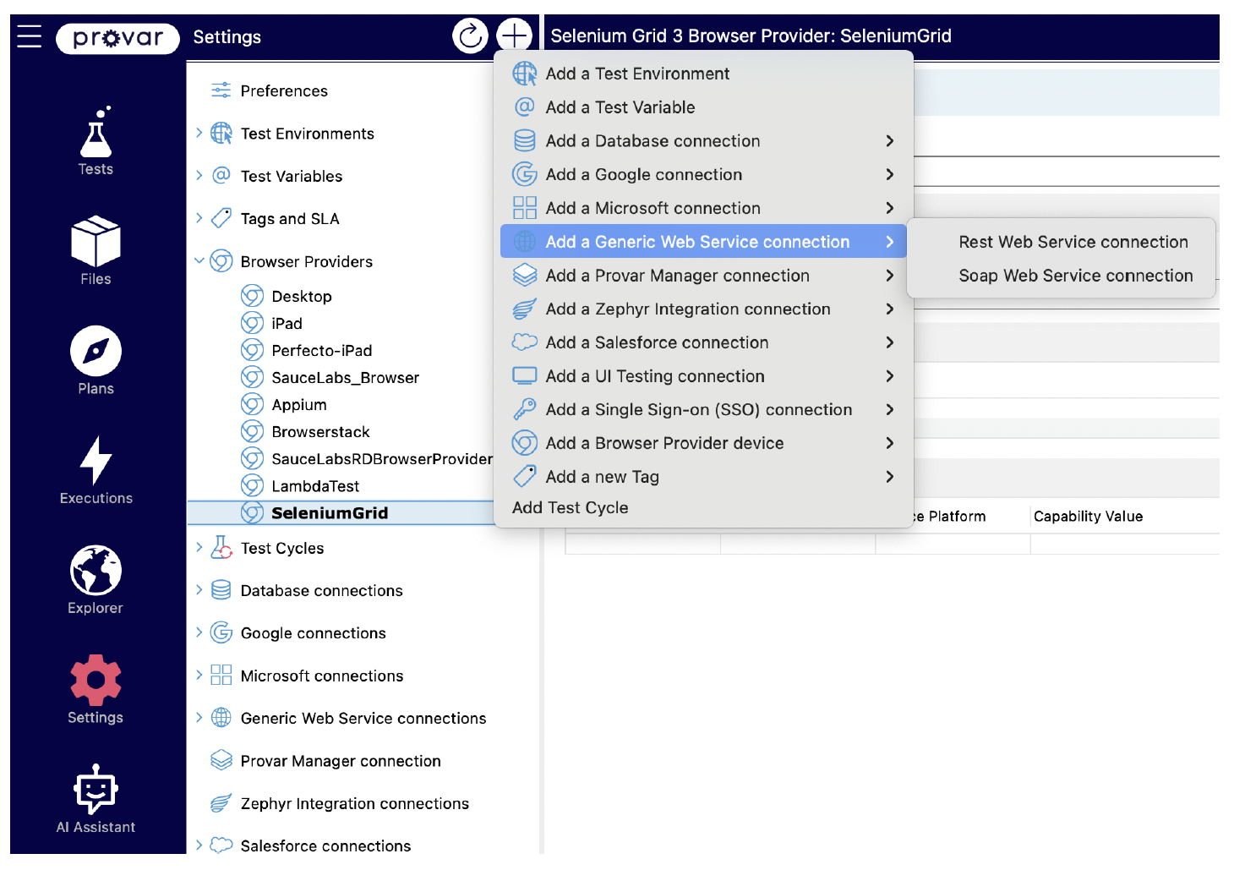Expand the Database connections node
Image resolution: width=1234 pixels, height=881 pixels.
click(x=199, y=589)
